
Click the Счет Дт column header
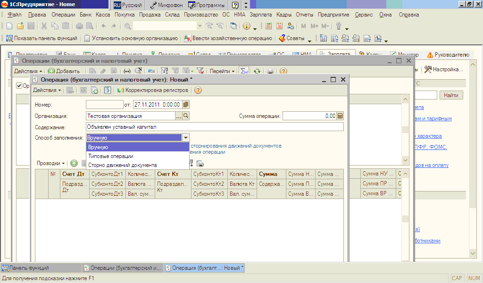point(75,174)
